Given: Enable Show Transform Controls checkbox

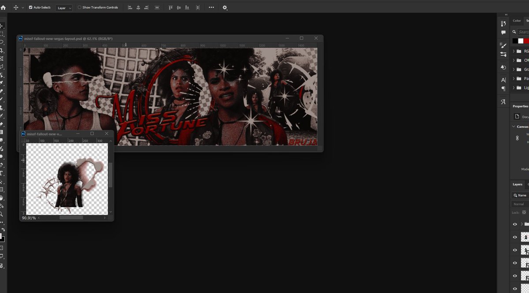Looking at the screenshot, I should click(79, 7).
